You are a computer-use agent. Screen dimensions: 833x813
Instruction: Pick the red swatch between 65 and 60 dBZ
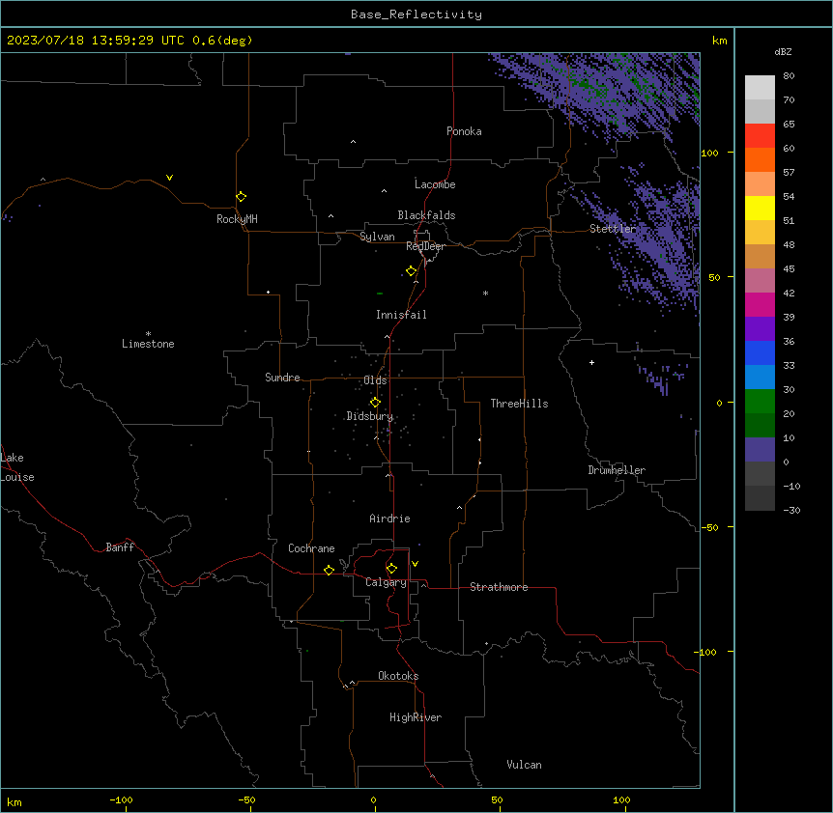click(x=760, y=135)
